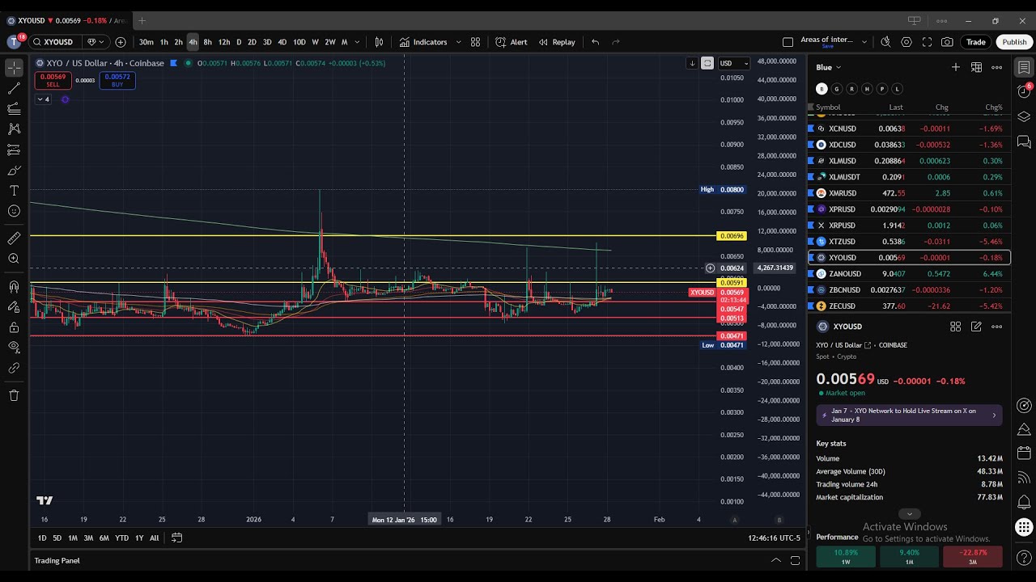The image size is (1036, 582).
Task: Toggle magnet mode for drawings
Action: (14, 286)
